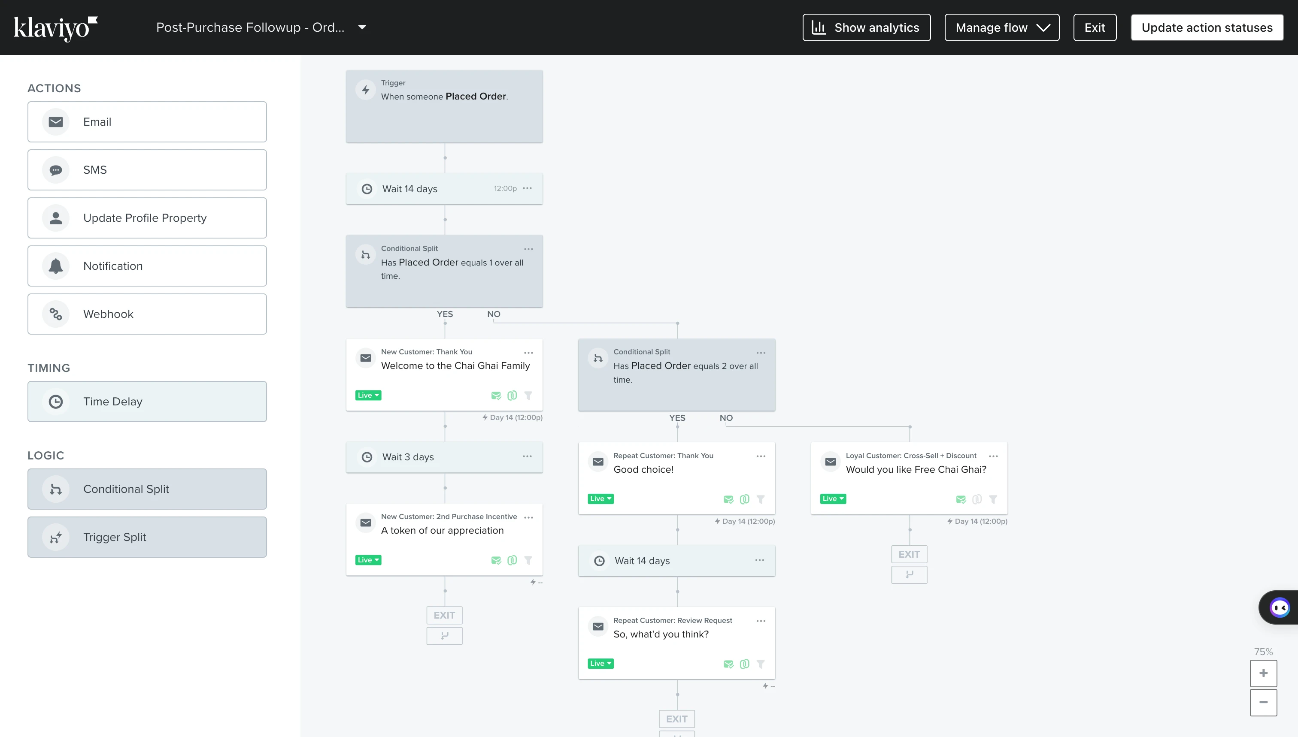Open the Manage flow dropdown

coord(1002,27)
